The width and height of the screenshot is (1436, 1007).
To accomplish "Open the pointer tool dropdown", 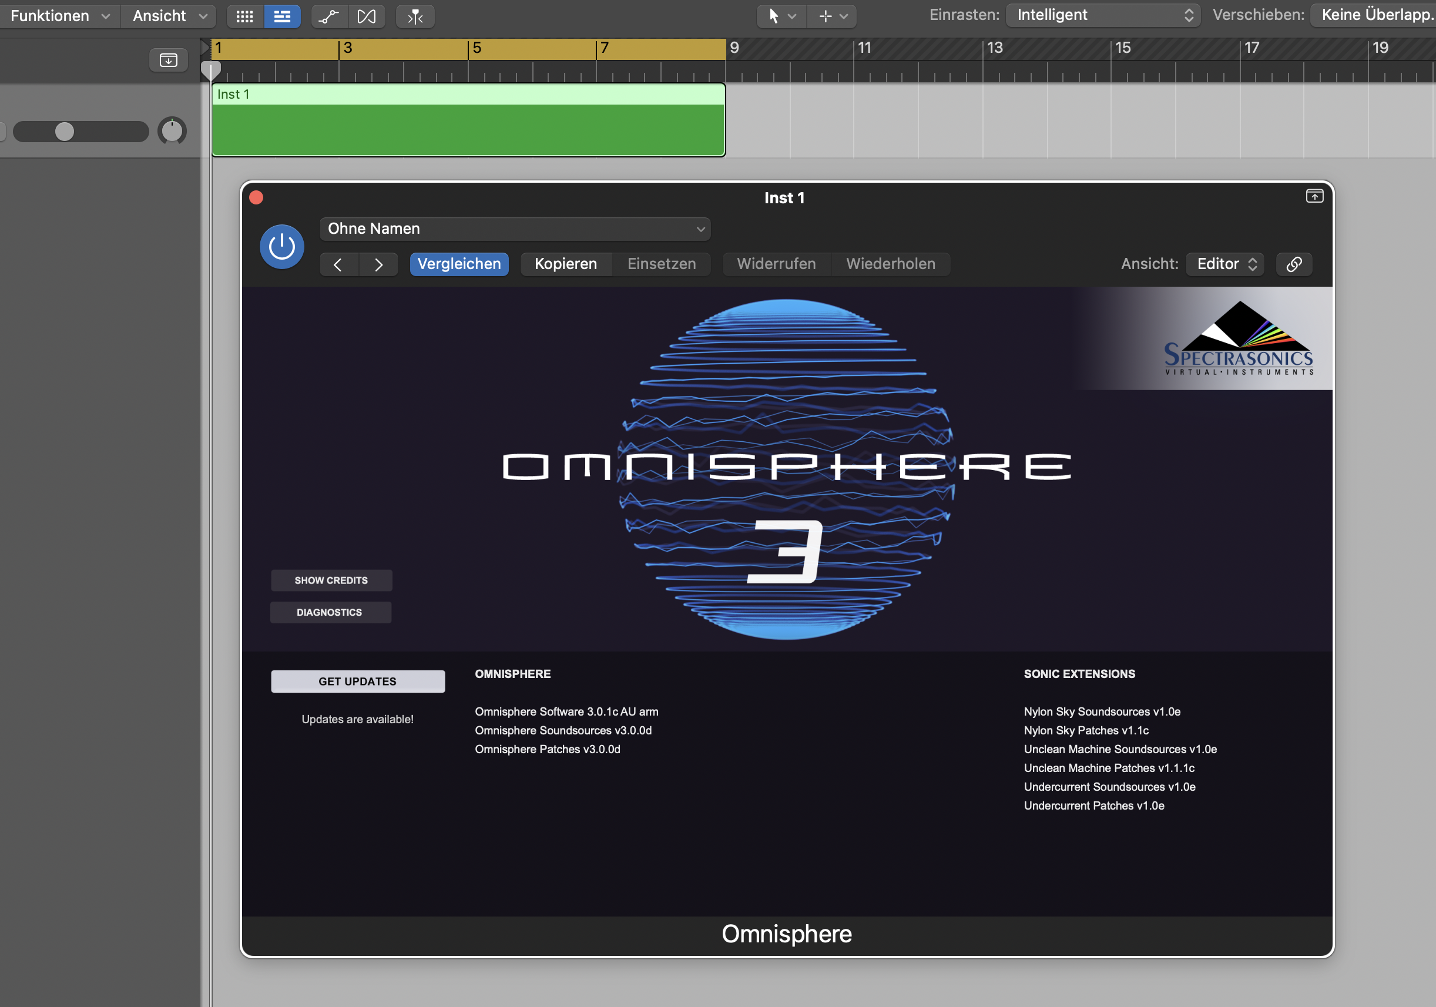I will pos(782,16).
